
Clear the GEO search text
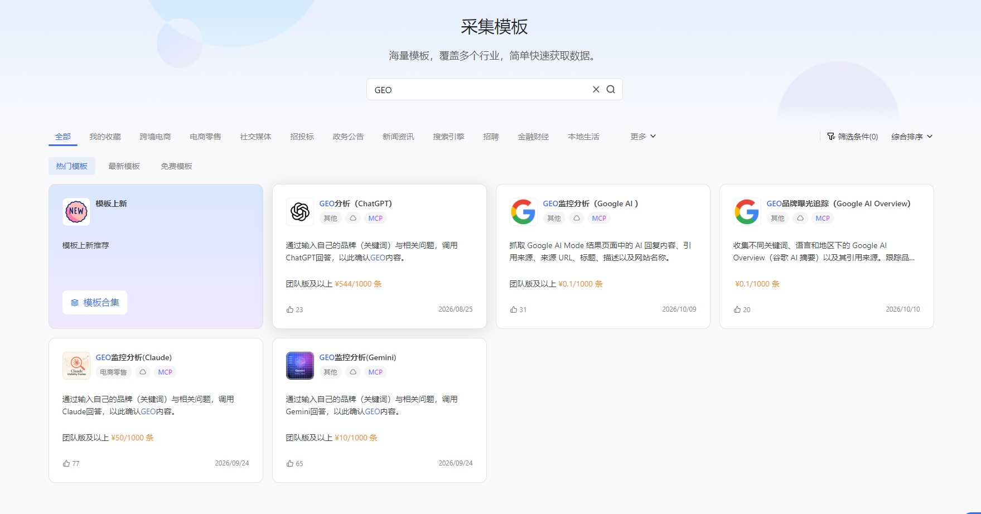[x=596, y=89]
